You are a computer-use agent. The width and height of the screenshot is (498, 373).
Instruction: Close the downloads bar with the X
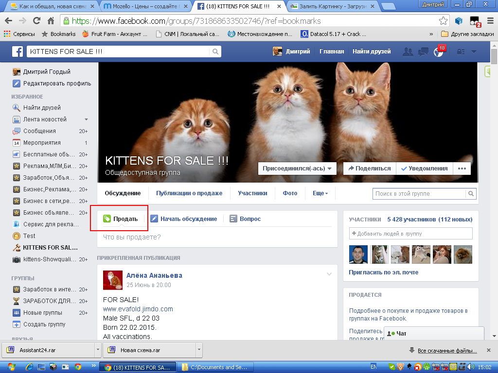click(x=488, y=351)
